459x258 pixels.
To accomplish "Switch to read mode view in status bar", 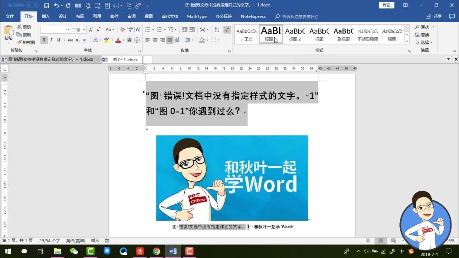I will (x=368, y=240).
